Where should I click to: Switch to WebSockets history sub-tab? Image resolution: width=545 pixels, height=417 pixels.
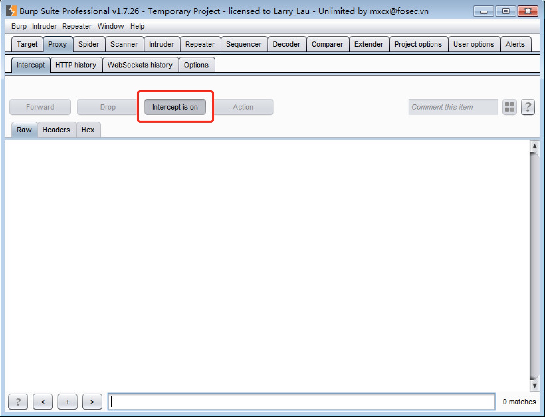coord(140,65)
